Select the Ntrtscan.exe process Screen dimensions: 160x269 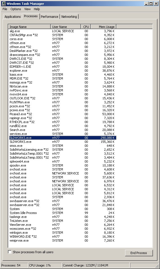(63, 86)
